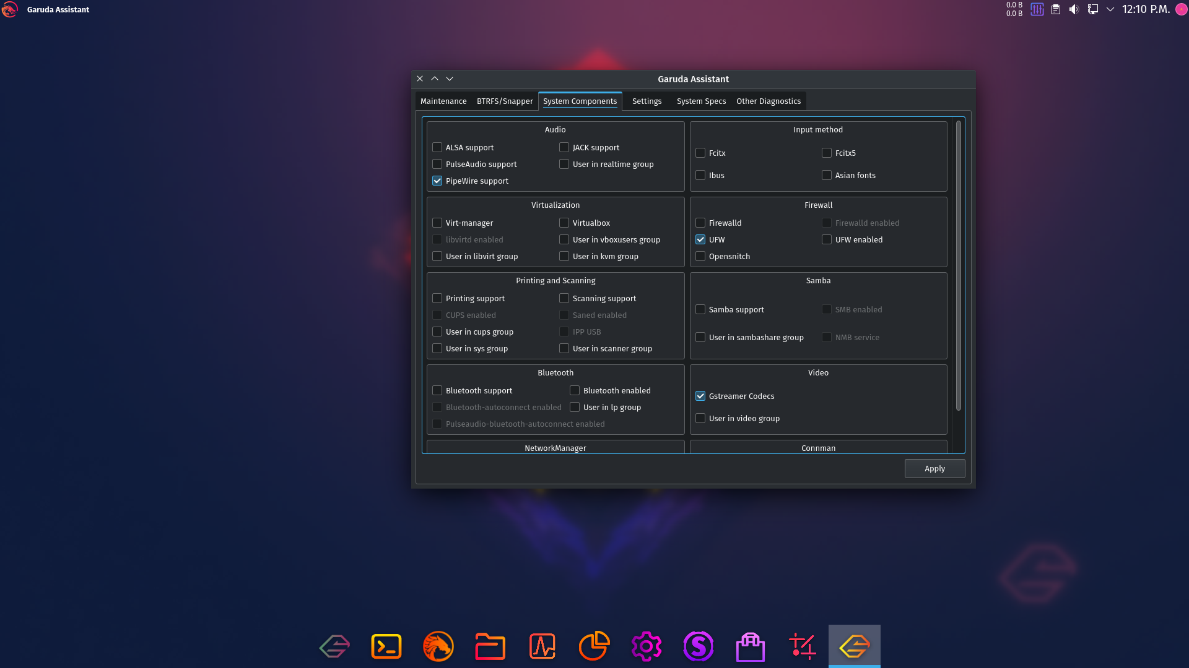Open the System Specs tab
The height and width of the screenshot is (668, 1189).
click(701, 101)
